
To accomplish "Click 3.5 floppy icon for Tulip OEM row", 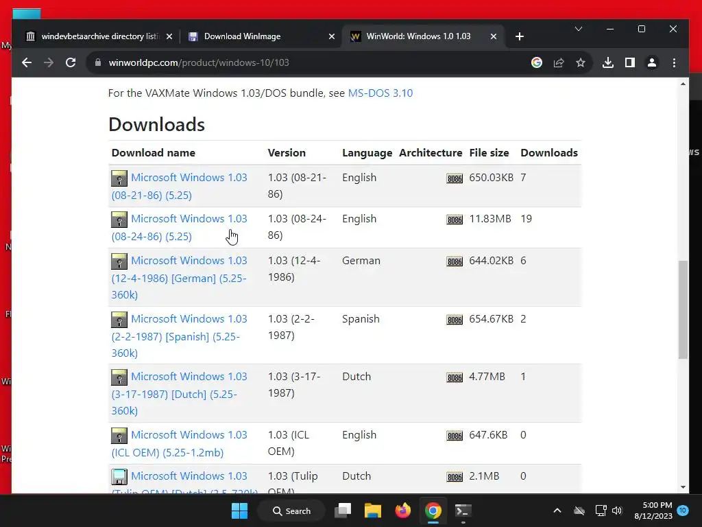I will (x=119, y=477).
